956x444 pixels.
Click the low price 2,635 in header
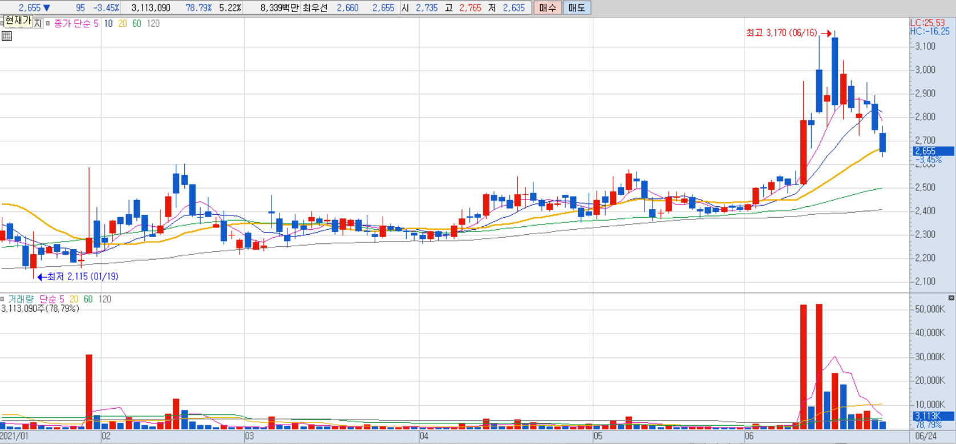click(514, 8)
